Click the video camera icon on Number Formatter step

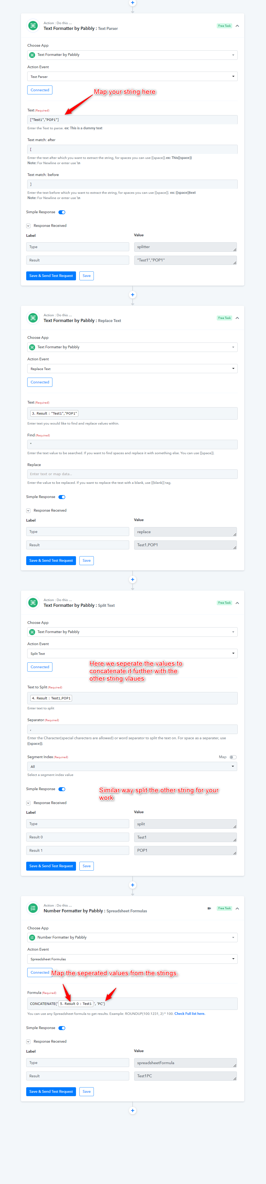point(209,908)
